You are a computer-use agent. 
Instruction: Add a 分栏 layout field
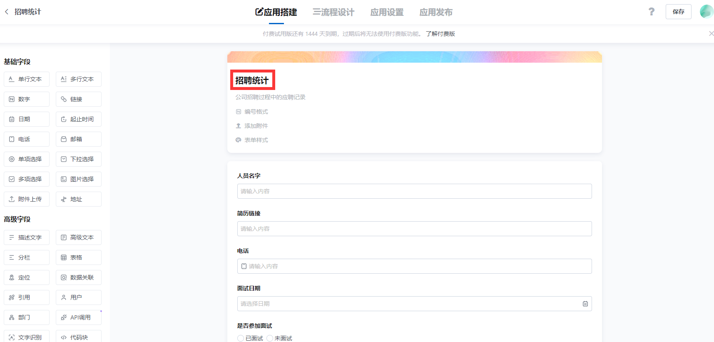click(x=27, y=257)
